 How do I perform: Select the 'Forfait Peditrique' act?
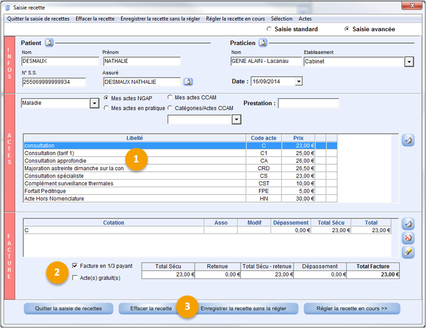coord(180,191)
